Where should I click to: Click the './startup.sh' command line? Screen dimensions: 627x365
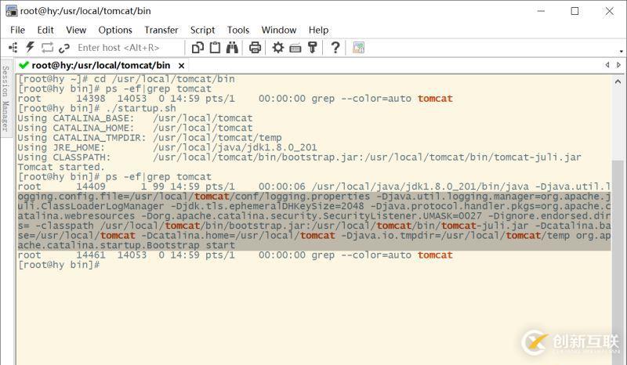[x=96, y=108]
